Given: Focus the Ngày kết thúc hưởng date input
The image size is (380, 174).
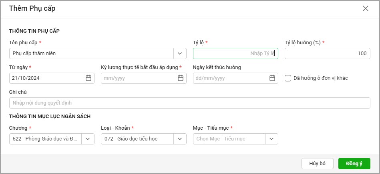Looking at the screenshot, I should [230, 78].
